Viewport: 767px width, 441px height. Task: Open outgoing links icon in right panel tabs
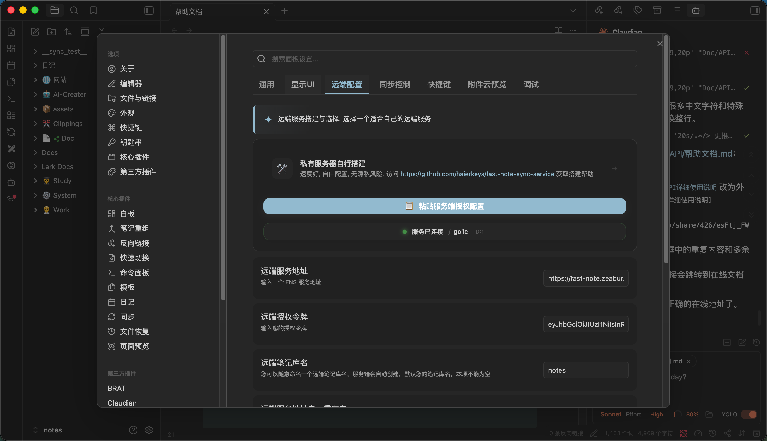618,10
